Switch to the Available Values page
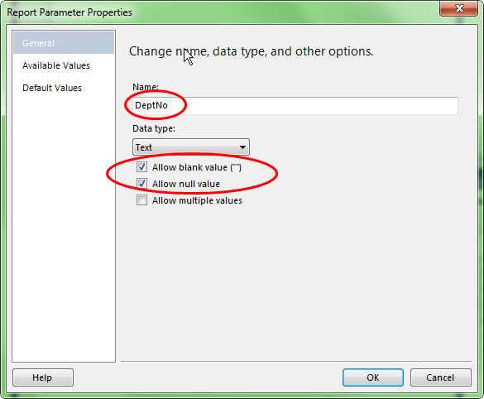This screenshot has width=484, height=399. coord(56,65)
